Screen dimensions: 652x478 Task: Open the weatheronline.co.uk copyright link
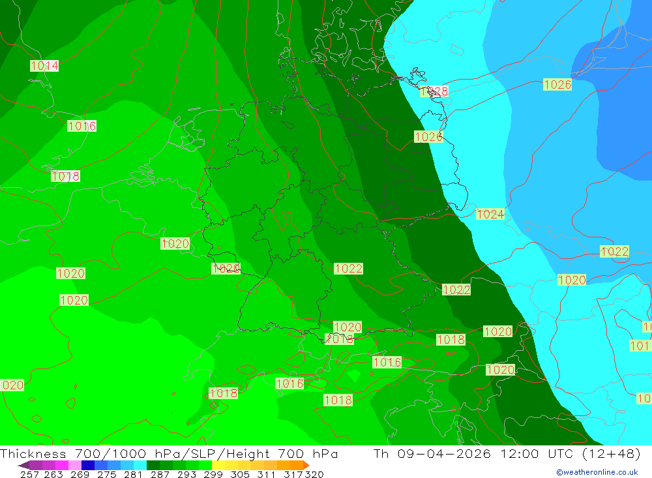[x=597, y=472]
